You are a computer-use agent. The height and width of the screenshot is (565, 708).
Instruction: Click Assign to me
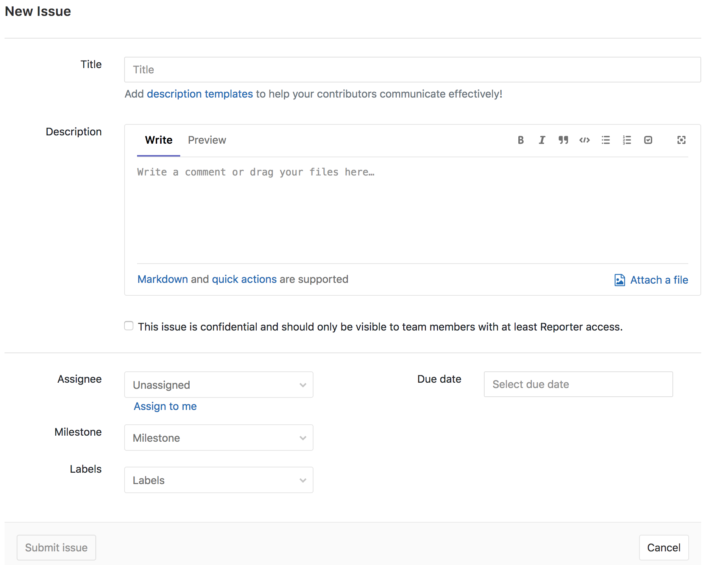[x=165, y=406]
